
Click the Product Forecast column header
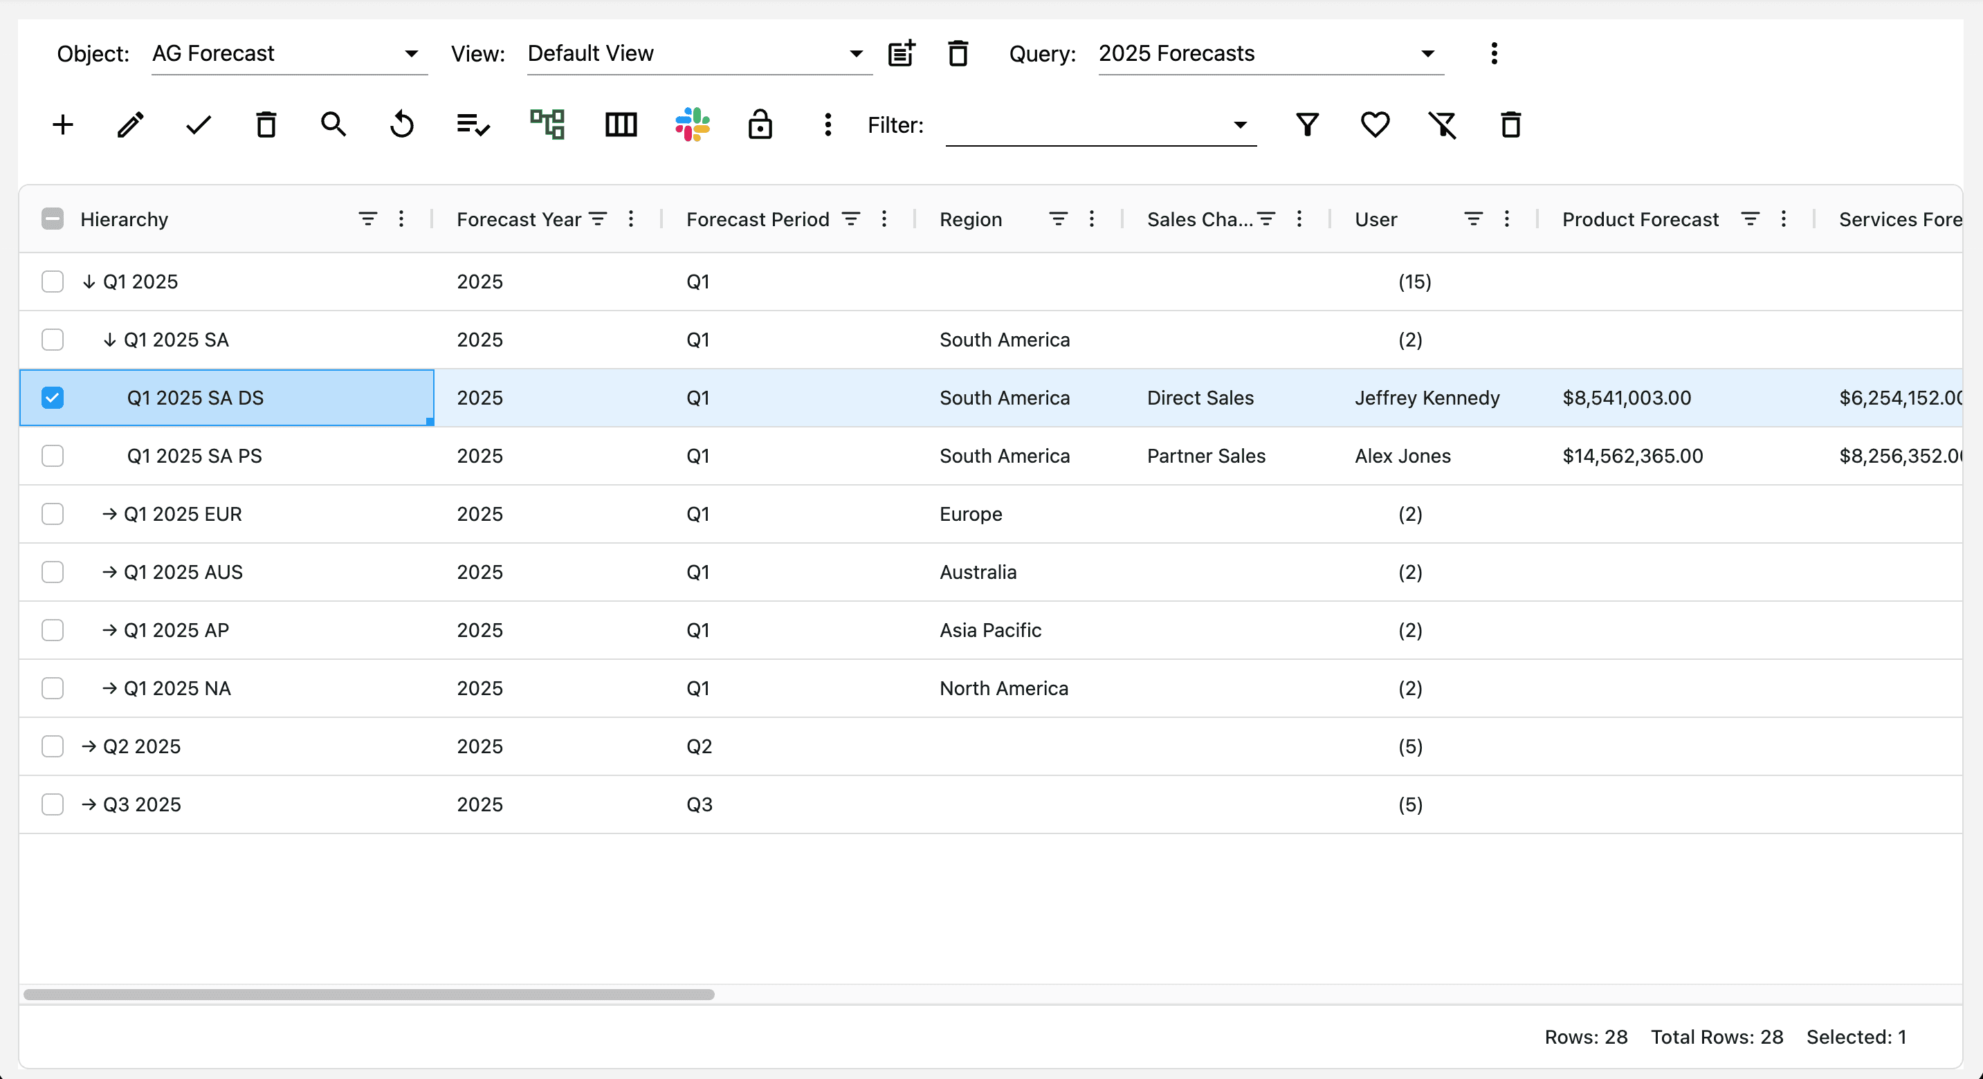click(x=1640, y=219)
